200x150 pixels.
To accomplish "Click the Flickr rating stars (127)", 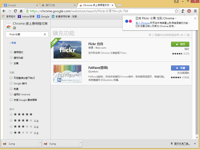I will pyautogui.click(x=177, y=54).
